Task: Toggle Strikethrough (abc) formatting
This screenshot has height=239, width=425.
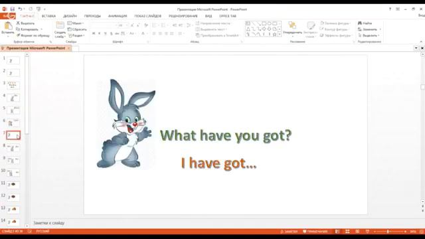Action: [117, 33]
